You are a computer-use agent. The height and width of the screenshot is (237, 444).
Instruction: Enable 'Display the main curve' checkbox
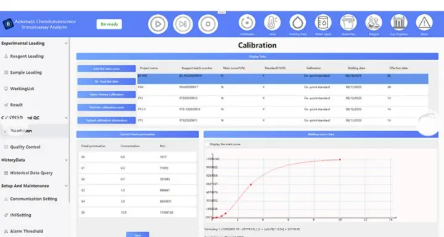(207, 144)
